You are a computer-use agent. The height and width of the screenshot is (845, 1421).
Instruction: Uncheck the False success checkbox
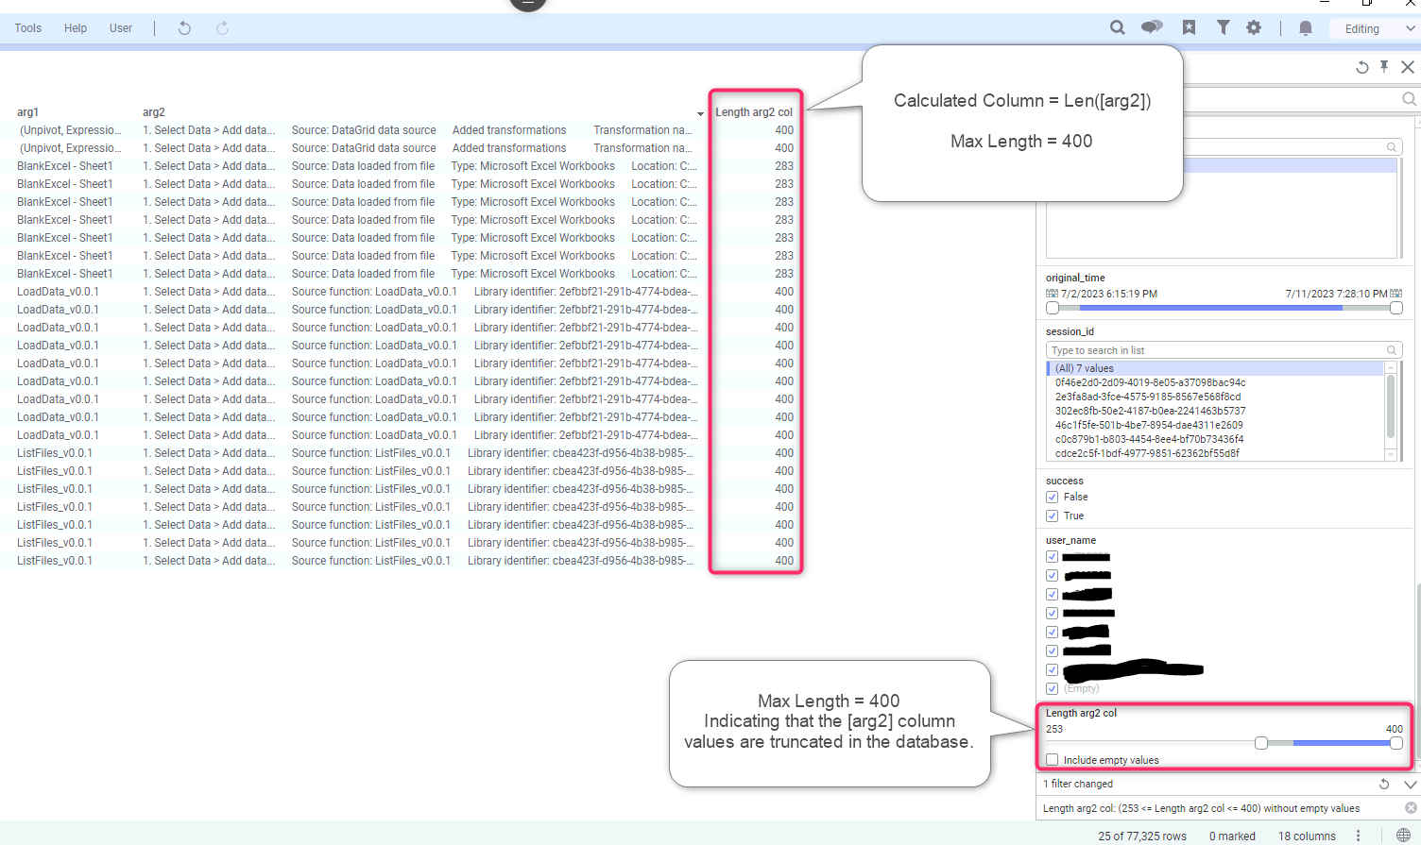(1052, 497)
